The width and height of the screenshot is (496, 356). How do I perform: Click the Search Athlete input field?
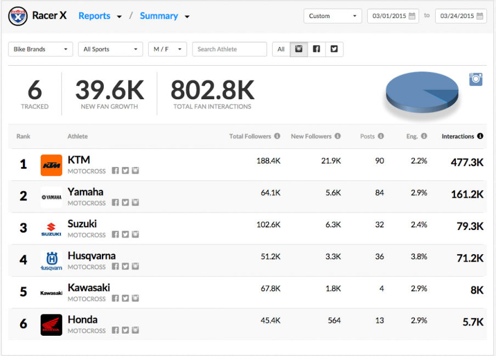tap(229, 49)
